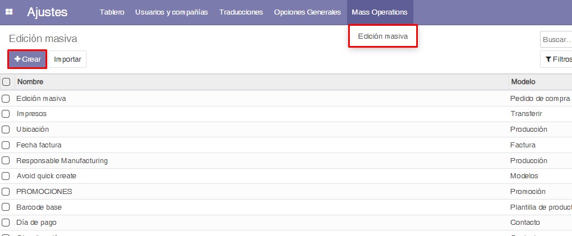This screenshot has height=236, width=572.
Task: Open the Tablero menu
Action: pos(112,12)
